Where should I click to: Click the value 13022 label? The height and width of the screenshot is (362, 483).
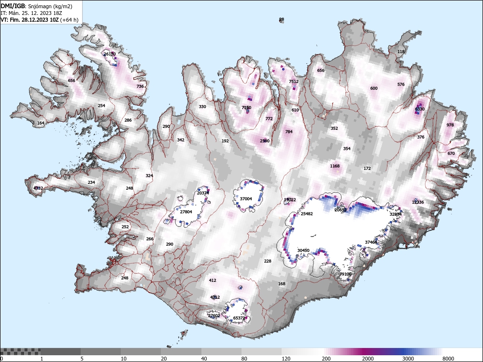tap(290, 200)
